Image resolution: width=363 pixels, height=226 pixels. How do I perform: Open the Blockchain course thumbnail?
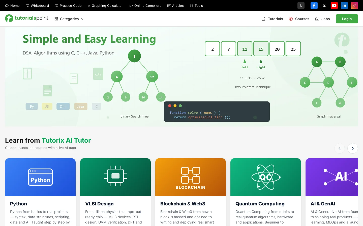[191, 177]
